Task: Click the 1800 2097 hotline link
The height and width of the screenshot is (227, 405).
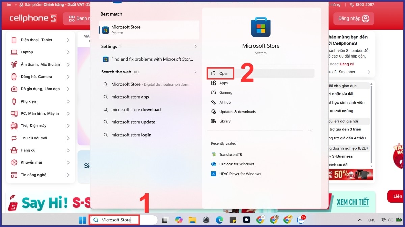Action: [x=362, y=5]
